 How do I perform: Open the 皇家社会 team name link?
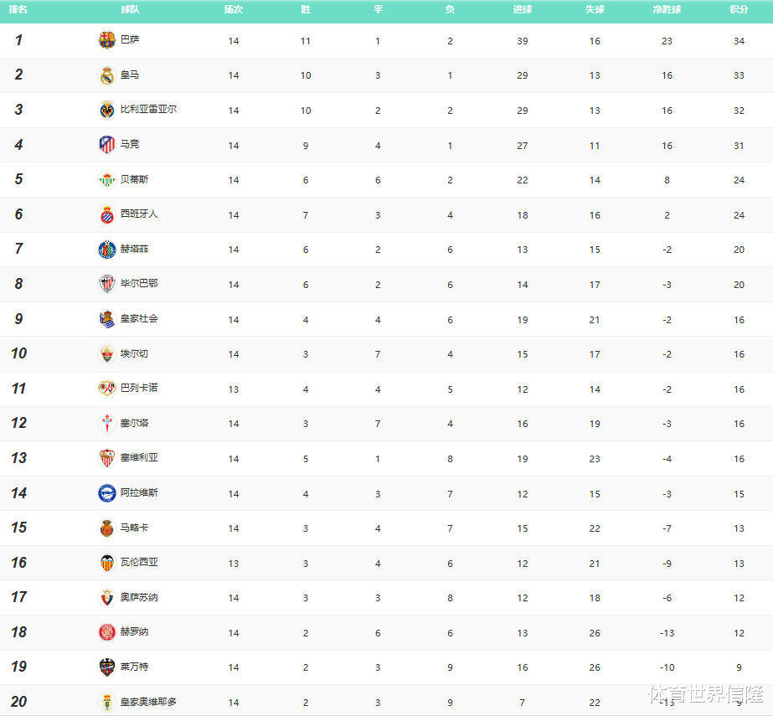[139, 319]
